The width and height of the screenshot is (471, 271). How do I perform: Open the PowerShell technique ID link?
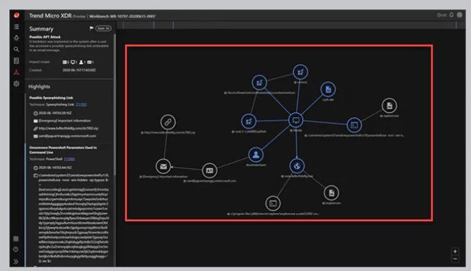coord(69,159)
